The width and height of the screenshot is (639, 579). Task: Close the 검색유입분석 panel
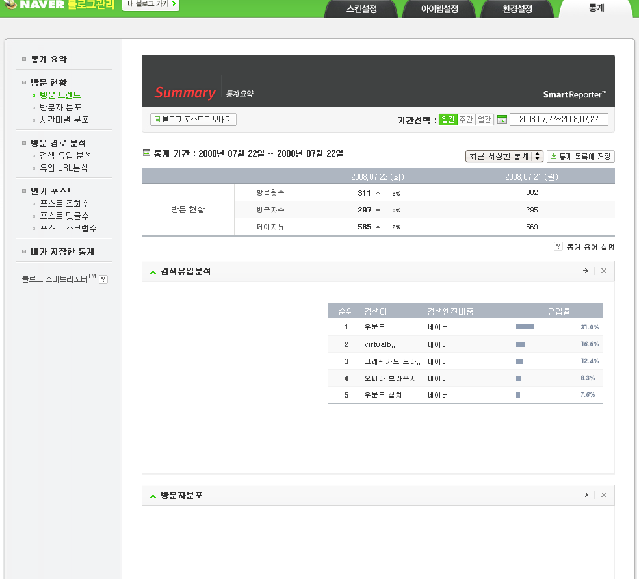[604, 271]
